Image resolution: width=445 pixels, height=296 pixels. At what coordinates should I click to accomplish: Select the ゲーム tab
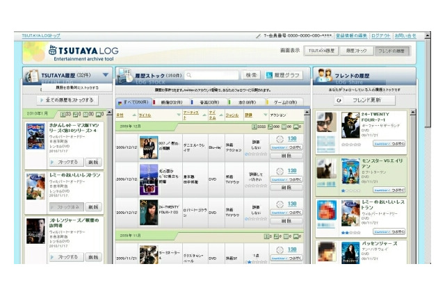(284, 102)
